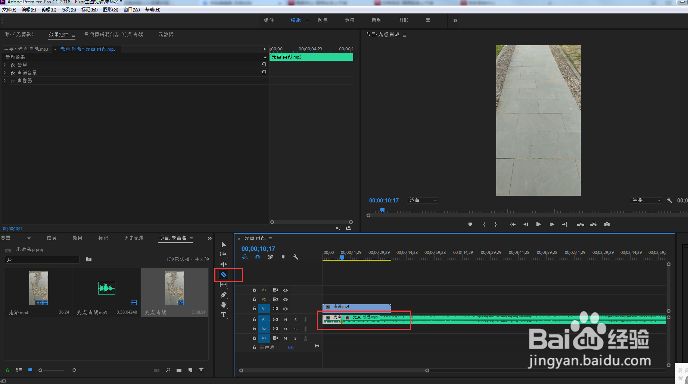Step back one frame
This screenshot has width=688, height=384.
point(526,224)
